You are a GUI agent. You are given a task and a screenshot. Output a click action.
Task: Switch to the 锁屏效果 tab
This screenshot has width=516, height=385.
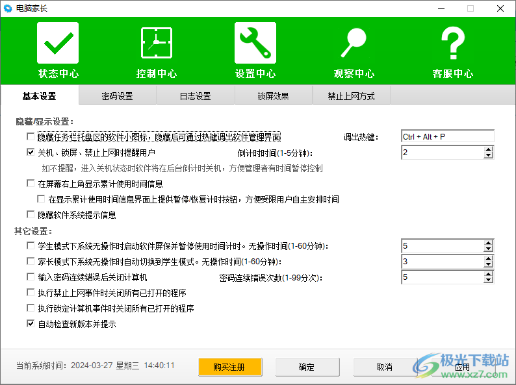273,96
